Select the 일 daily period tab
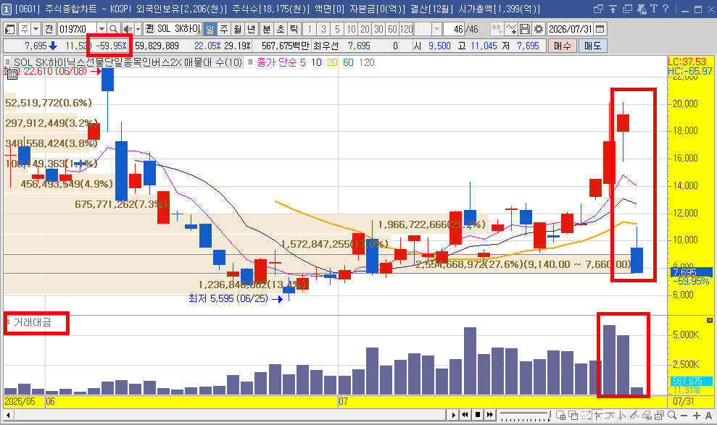Viewport: 717px width, 425px height. point(210,29)
